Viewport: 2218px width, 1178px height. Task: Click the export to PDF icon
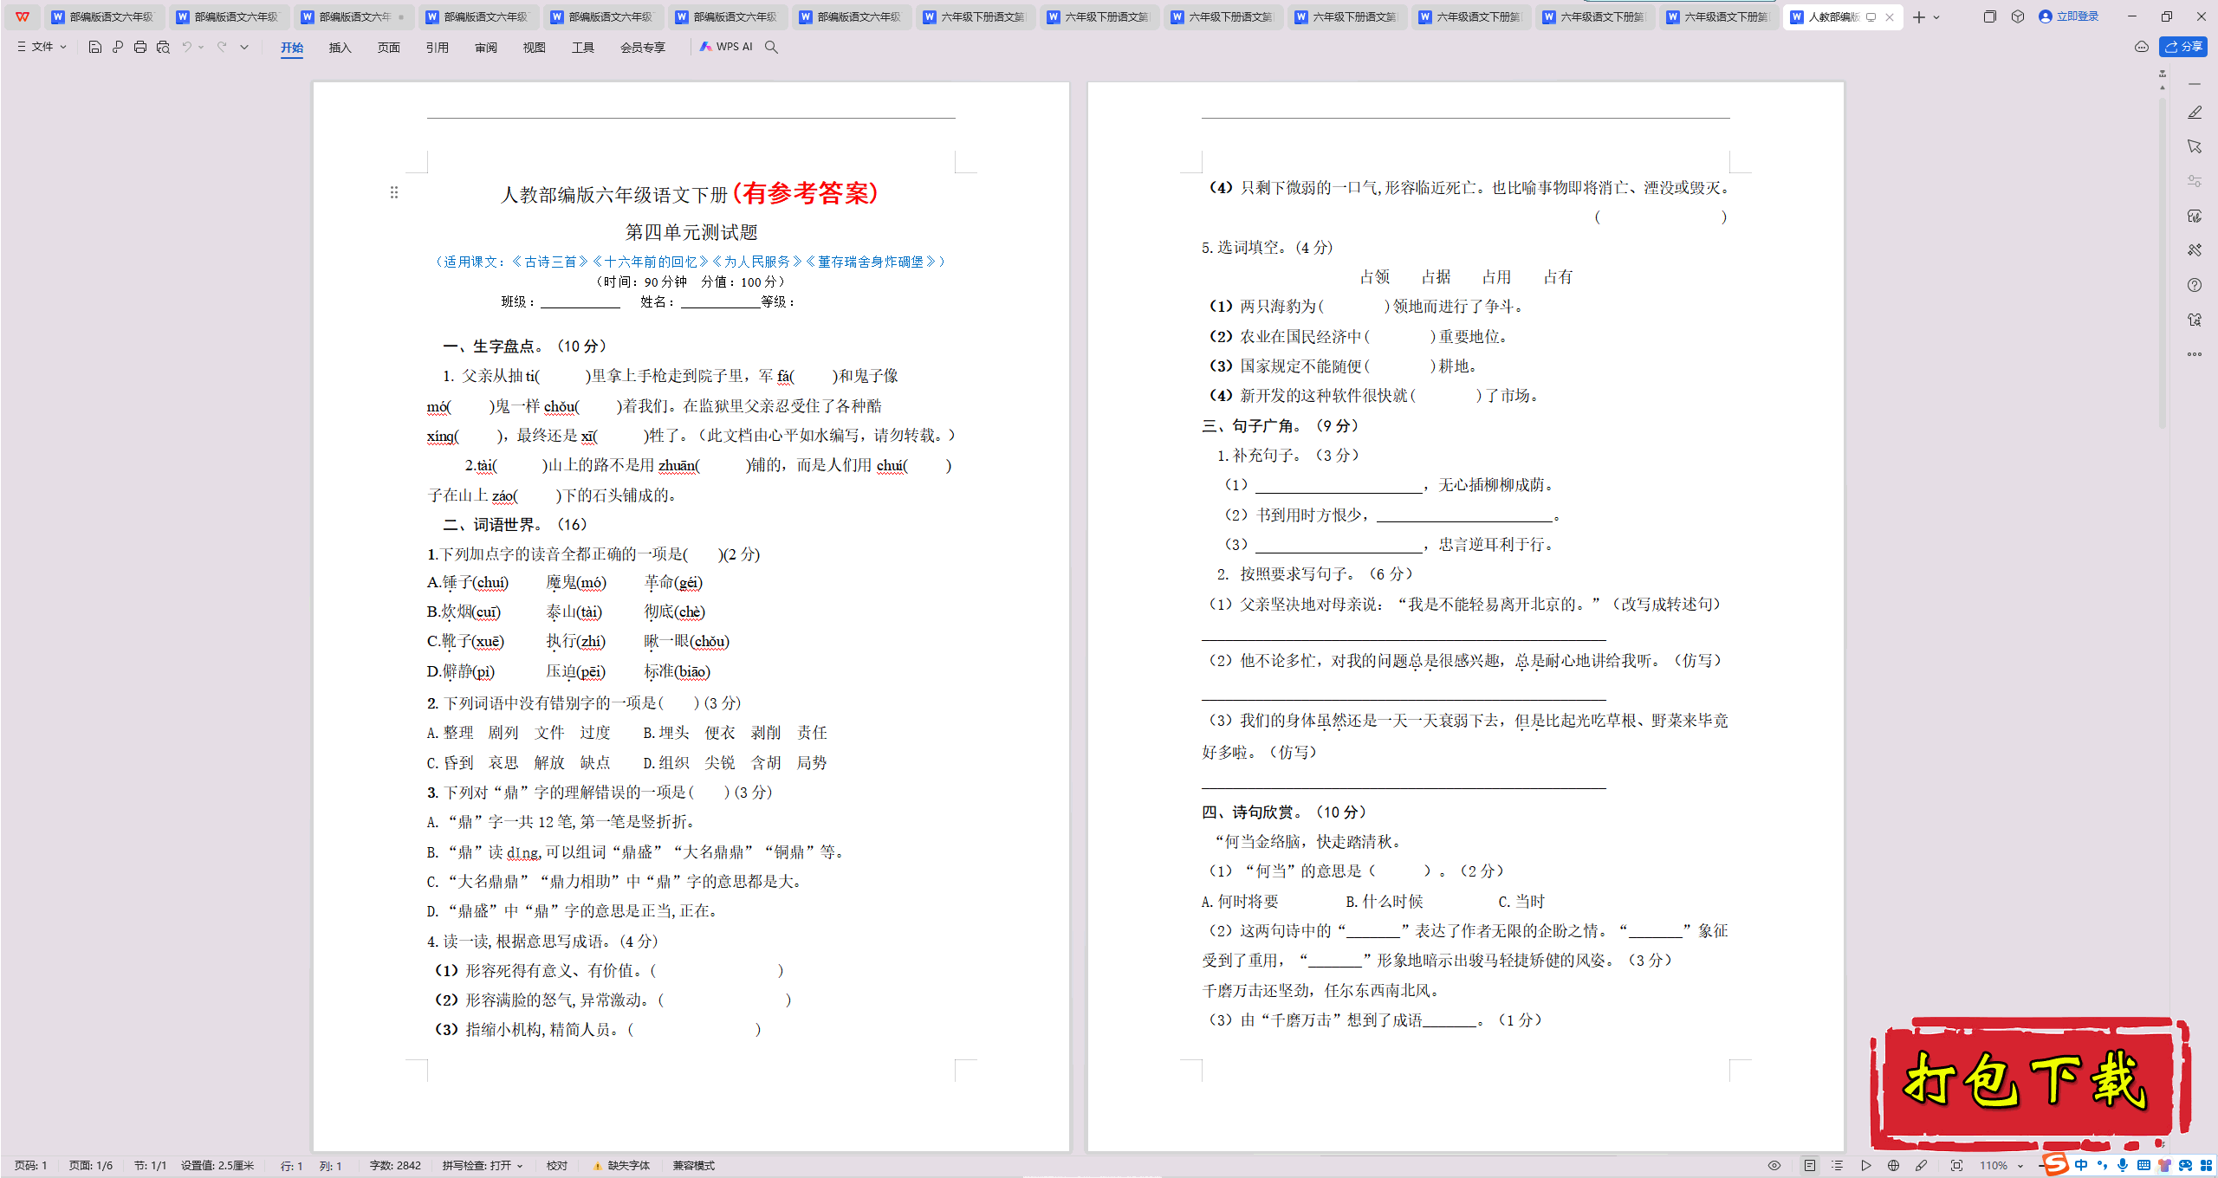tap(118, 47)
